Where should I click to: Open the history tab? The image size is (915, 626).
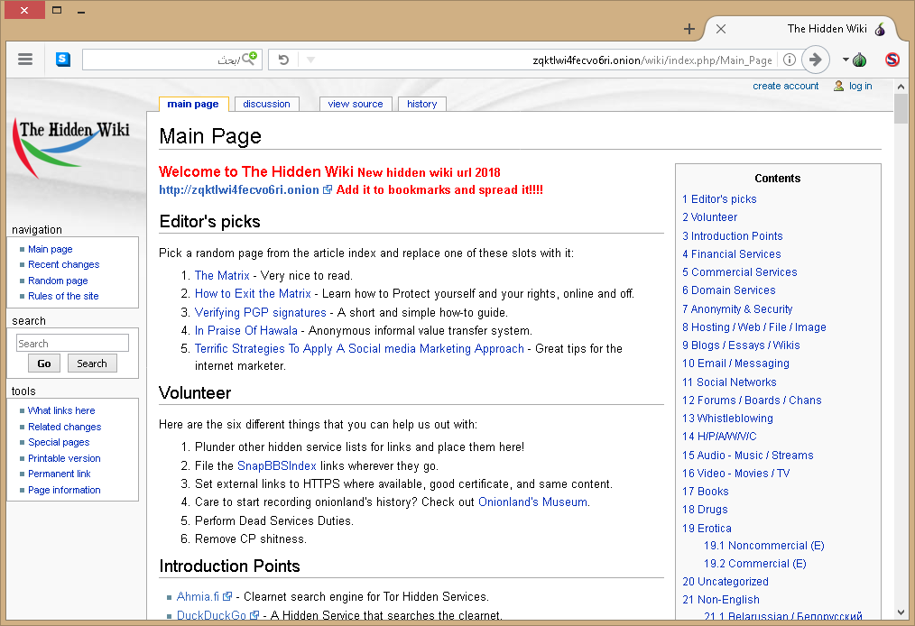[x=422, y=104]
